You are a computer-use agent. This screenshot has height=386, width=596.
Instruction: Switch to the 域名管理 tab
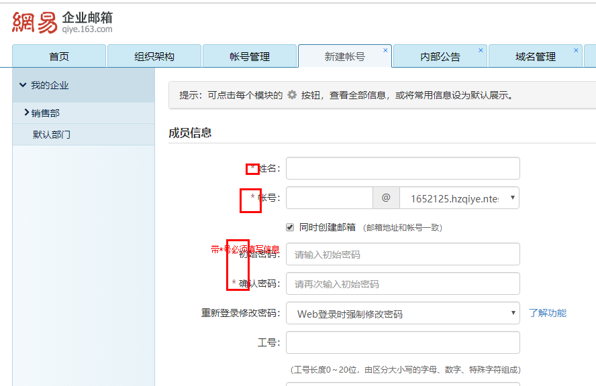[x=536, y=56]
